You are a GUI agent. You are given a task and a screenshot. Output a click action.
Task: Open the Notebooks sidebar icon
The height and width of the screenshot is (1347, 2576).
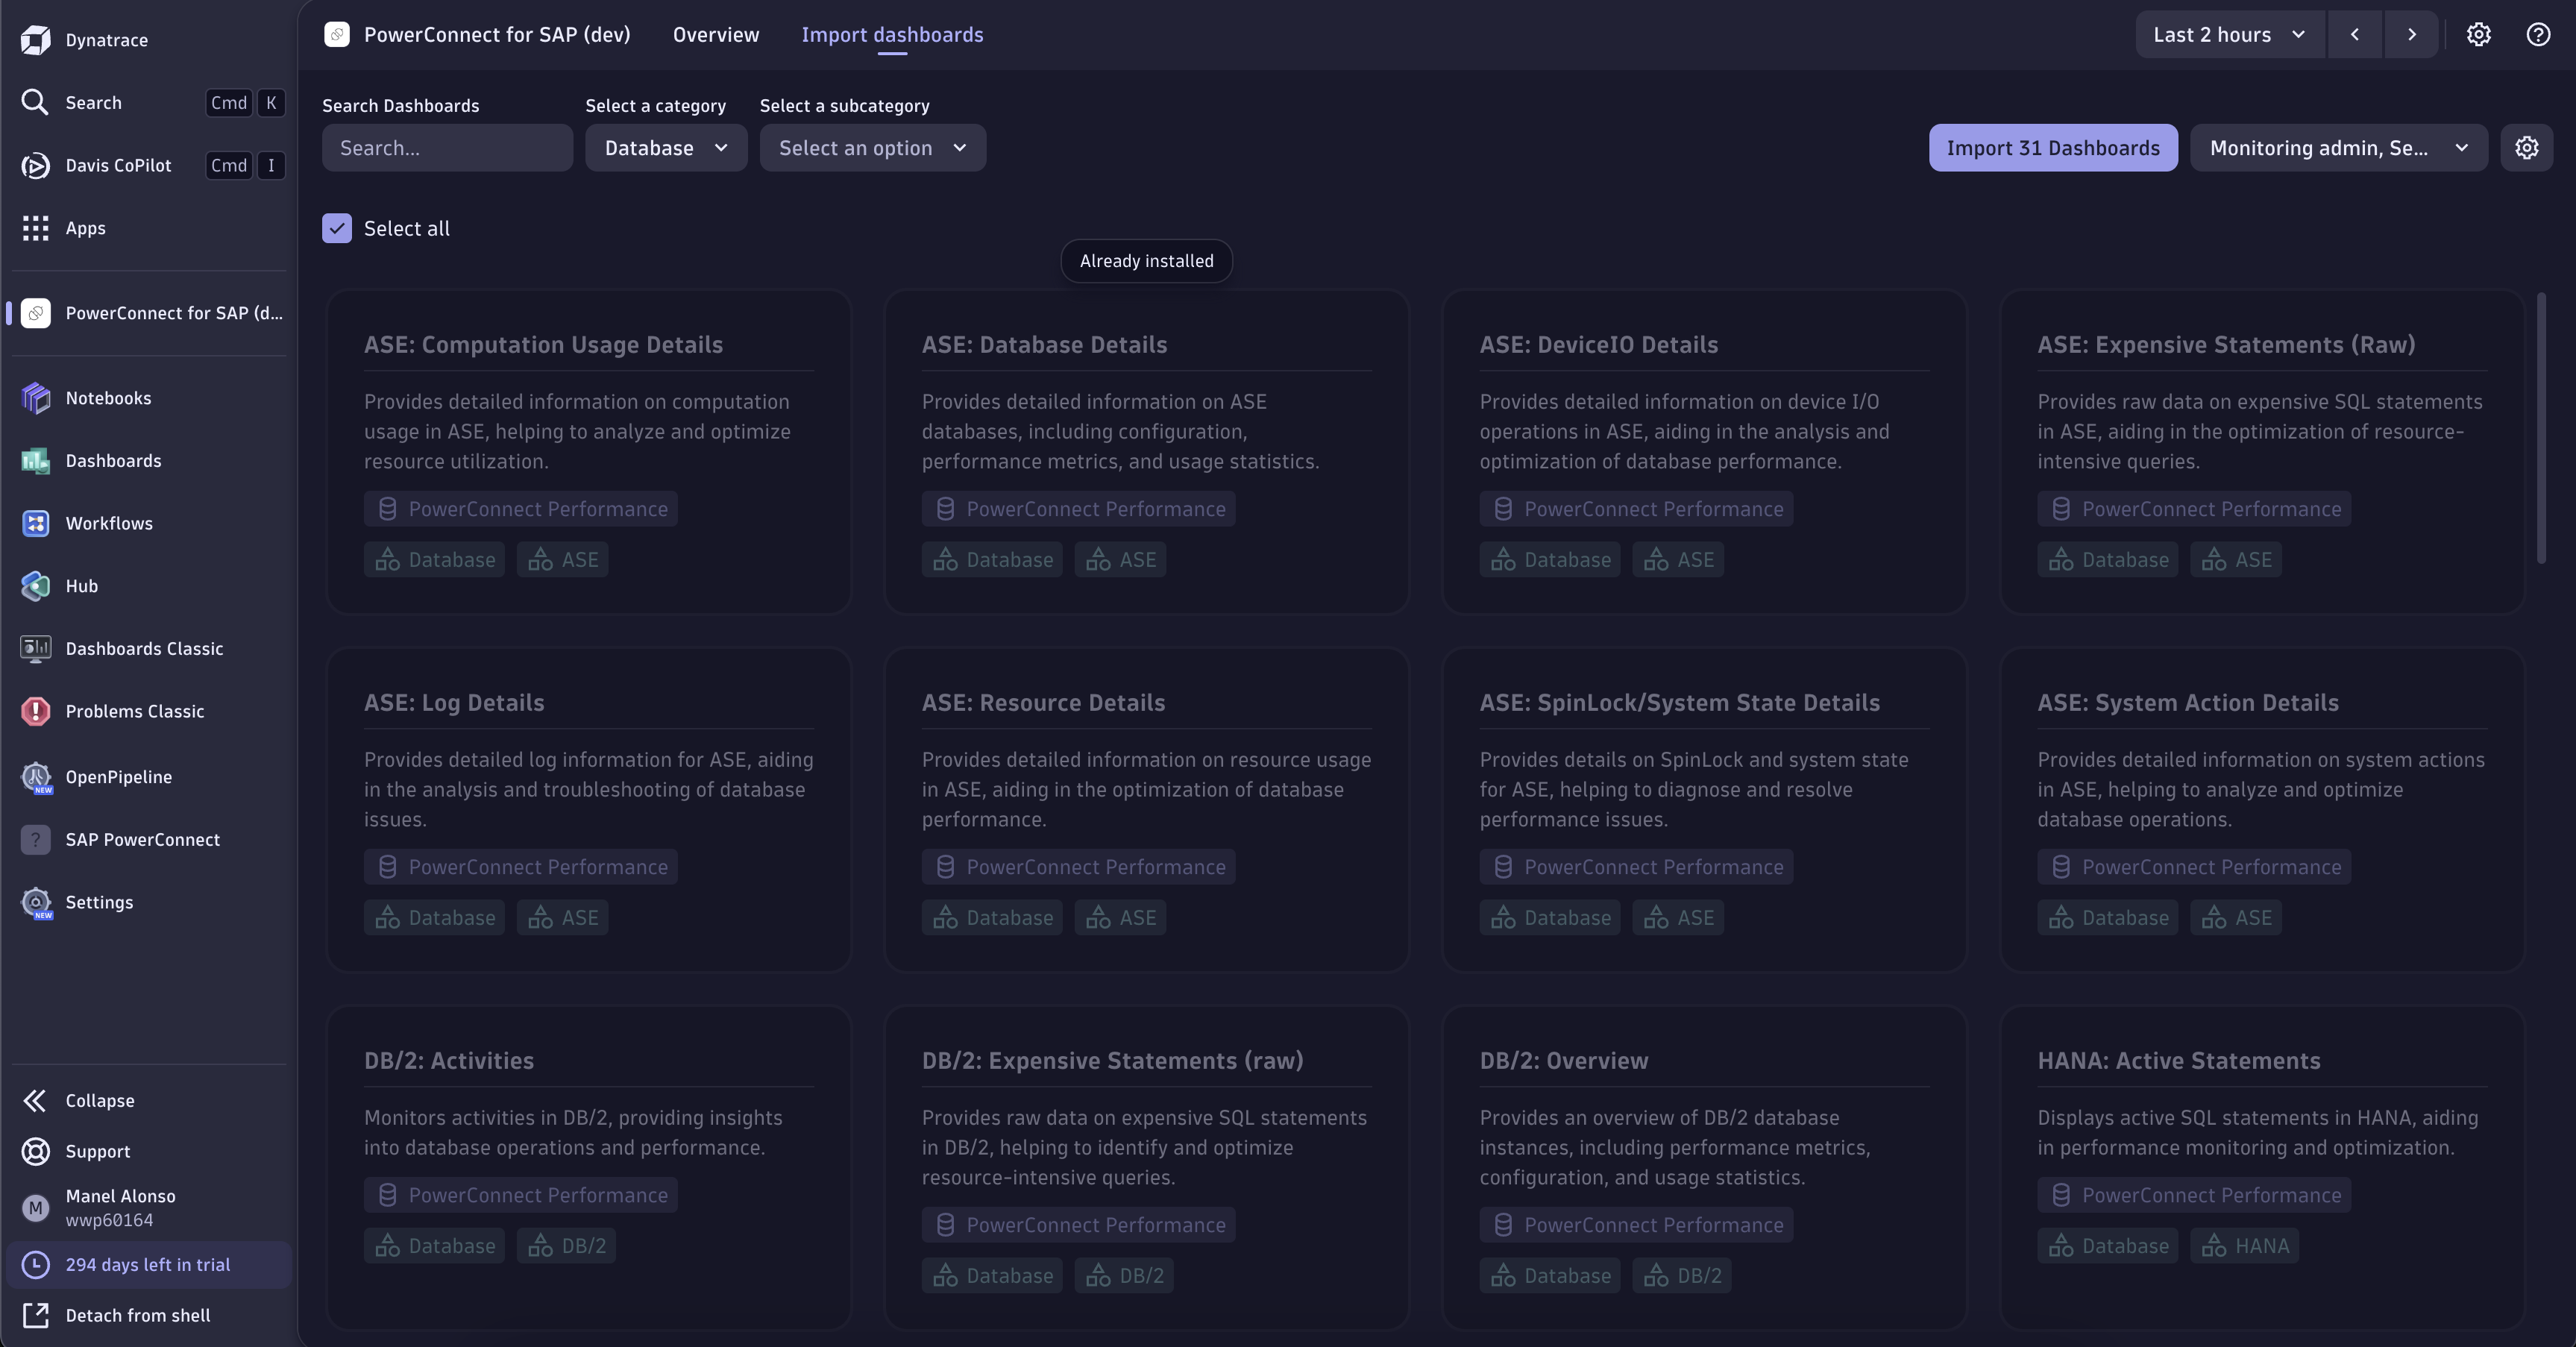click(35, 398)
